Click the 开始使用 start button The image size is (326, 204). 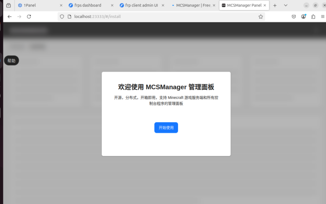click(x=166, y=128)
